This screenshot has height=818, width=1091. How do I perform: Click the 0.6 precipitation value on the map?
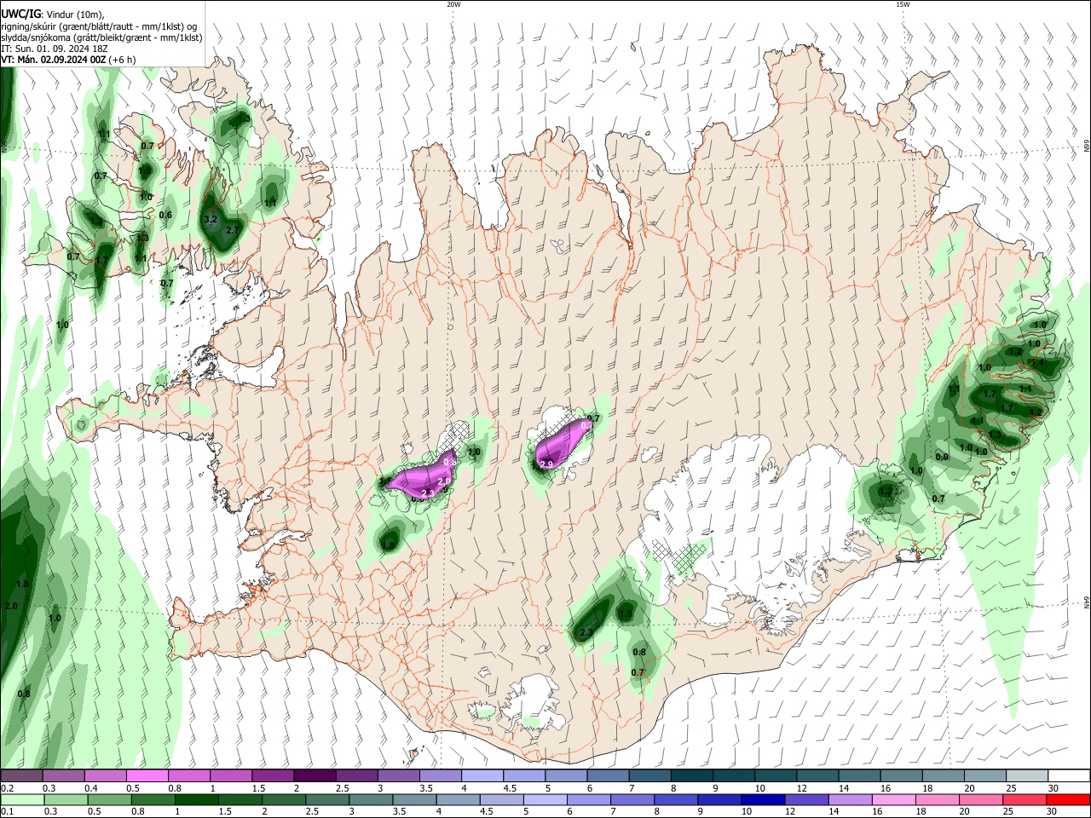pyautogui.click(x=165, y=215)
